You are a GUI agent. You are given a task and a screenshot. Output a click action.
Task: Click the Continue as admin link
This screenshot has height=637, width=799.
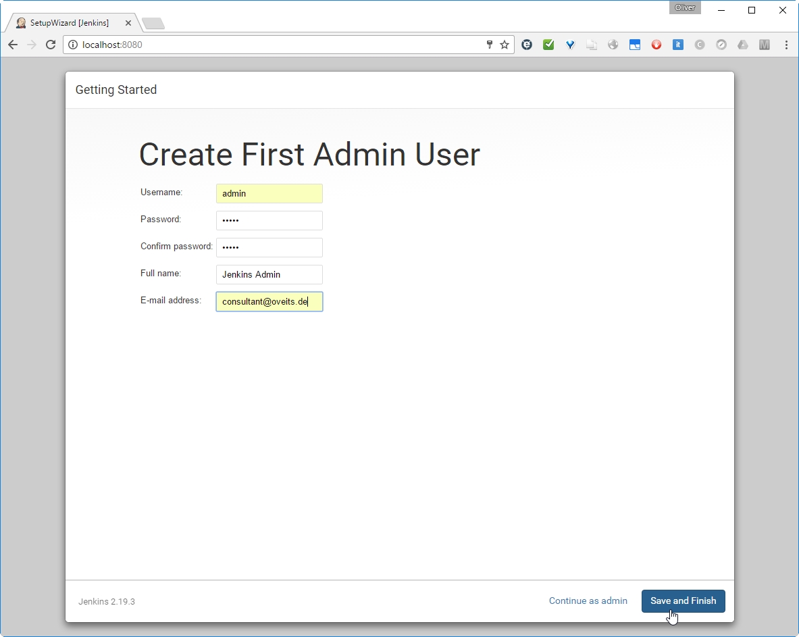(x=588, y=601)
